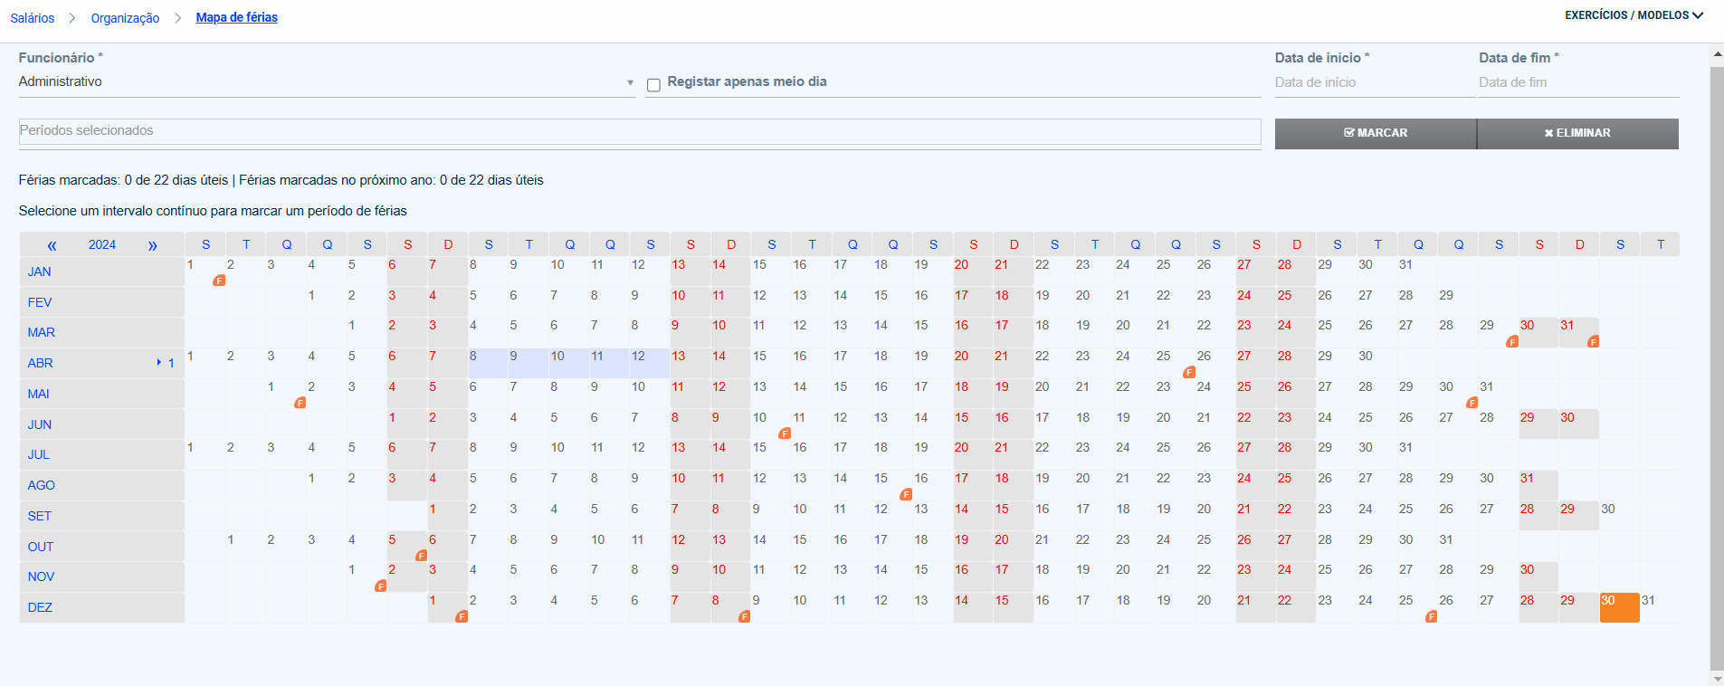Select day 13 in the MAI row
Image resolution: width=1724 pixels, height=686 pixels.
point(771,394)
